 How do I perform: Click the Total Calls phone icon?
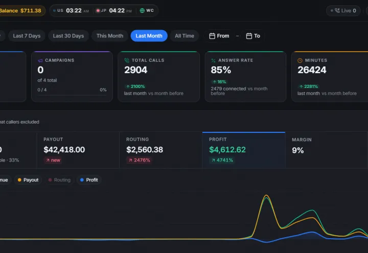point(127,60)
